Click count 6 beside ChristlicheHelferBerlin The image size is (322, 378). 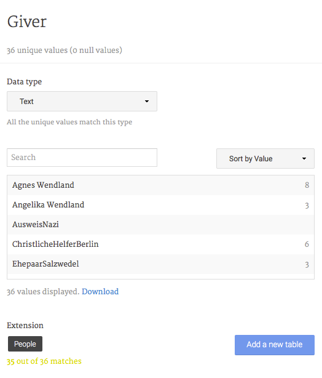coord(307,244)
